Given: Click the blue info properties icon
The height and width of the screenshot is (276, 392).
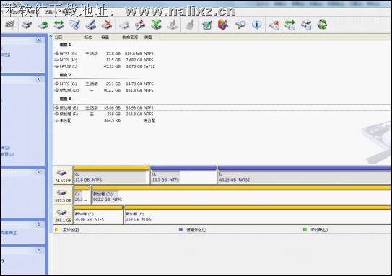Looking at the screenshot, I should (256, 25).
